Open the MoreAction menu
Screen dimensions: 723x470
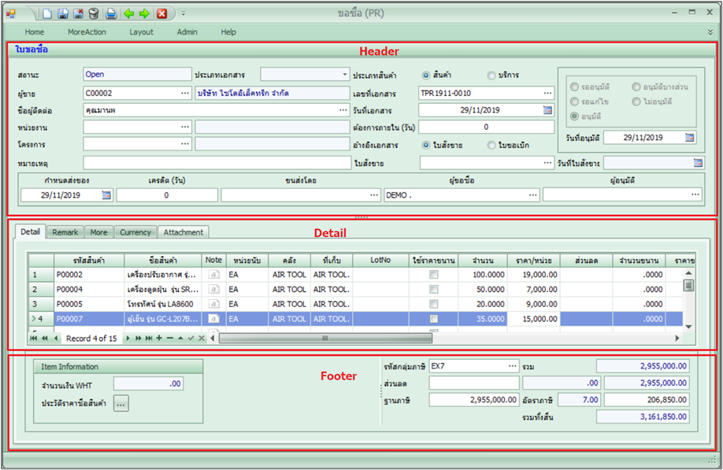[x=87, y=32]
